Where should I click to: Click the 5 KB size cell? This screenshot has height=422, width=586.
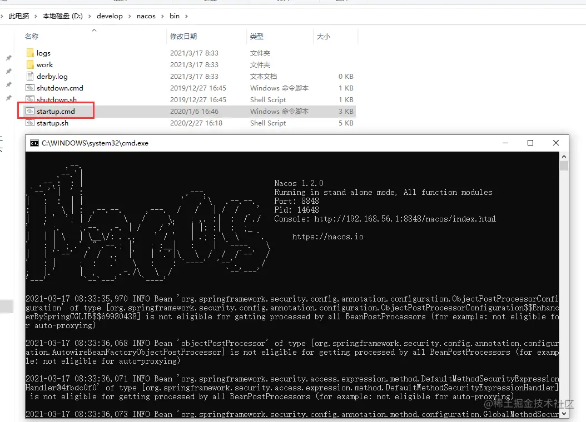pos(346,123)
